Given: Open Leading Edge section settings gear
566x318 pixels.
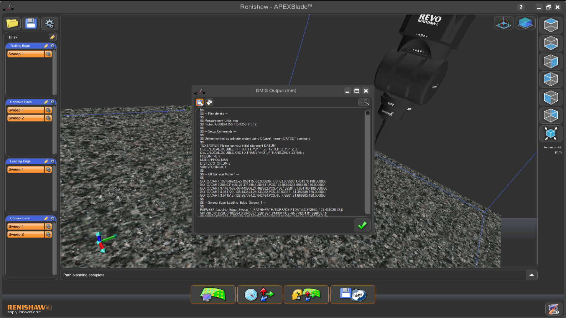Looking at the screenshot, I should (52, 162).
